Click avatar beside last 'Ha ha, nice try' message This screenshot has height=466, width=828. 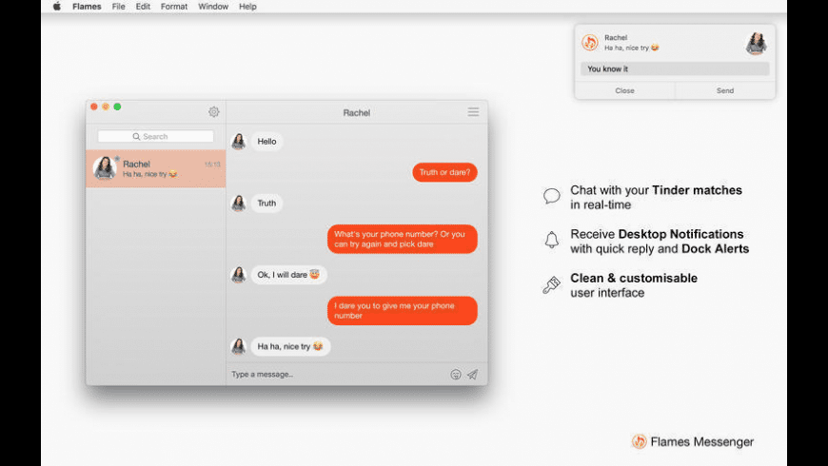tap(239, 347)
